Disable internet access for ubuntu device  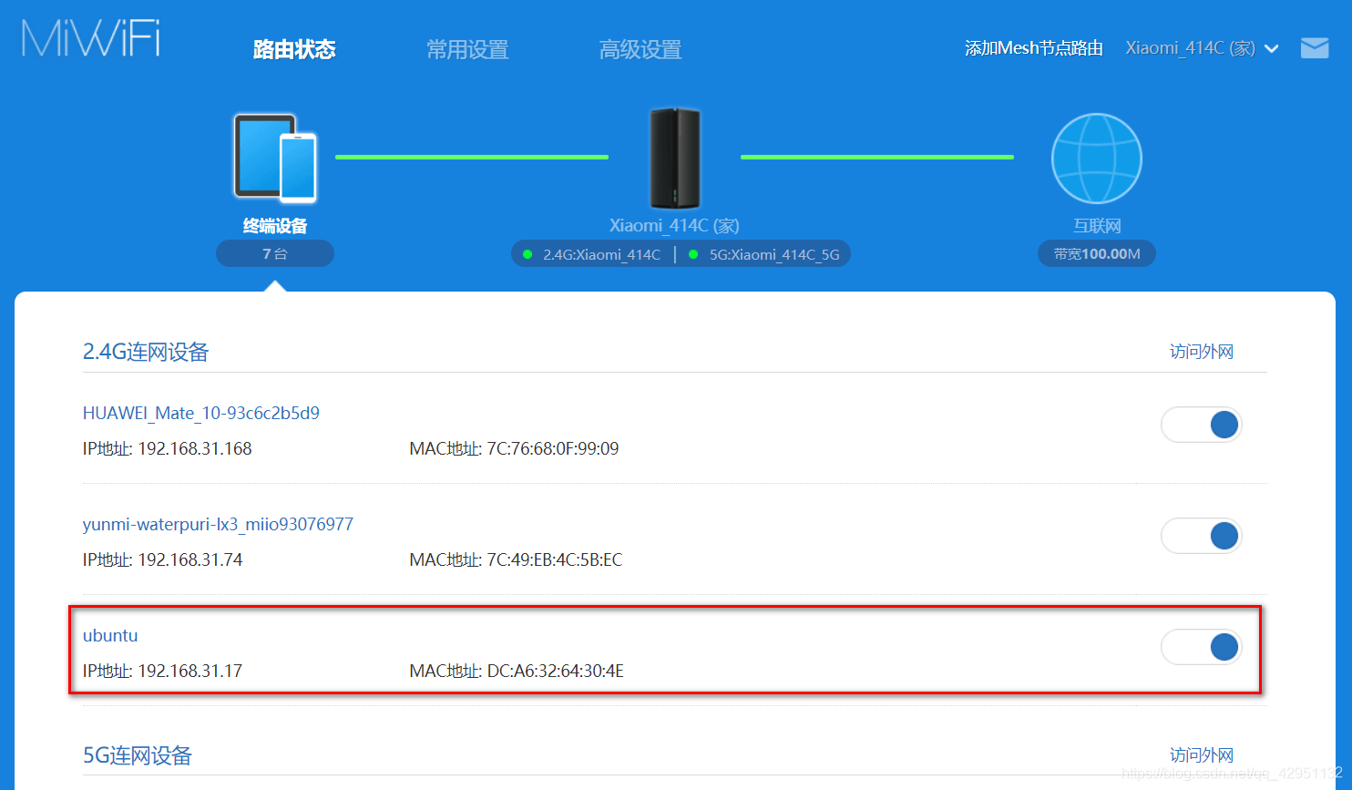1202,647
